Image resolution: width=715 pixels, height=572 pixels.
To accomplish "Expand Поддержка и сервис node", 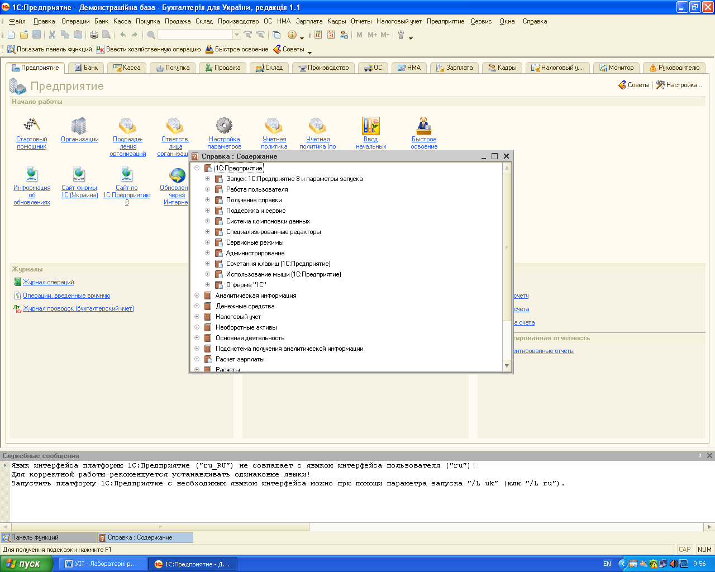I will click(x=207, y=211).
